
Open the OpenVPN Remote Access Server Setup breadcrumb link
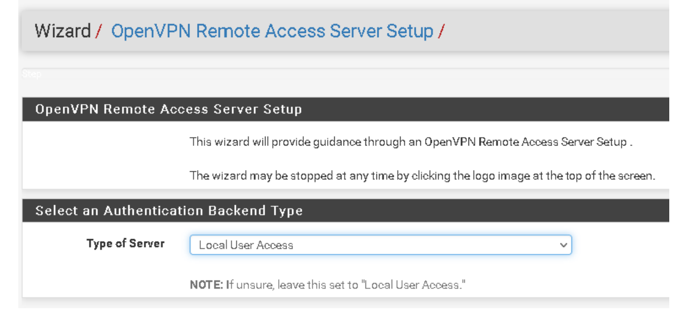click(x=272, y=31)
